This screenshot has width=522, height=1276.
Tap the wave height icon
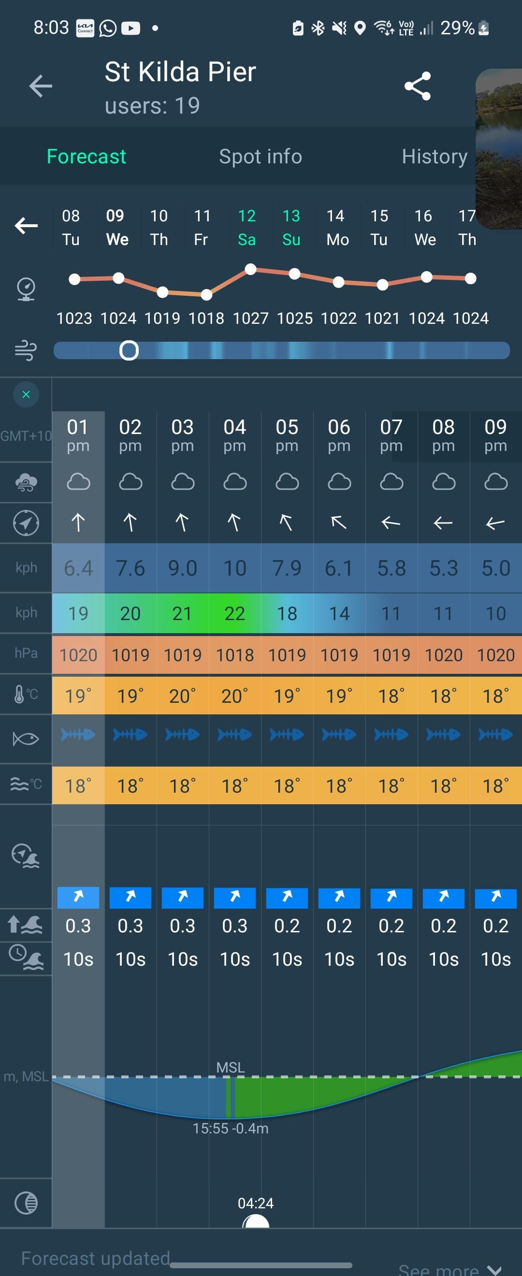26,924
